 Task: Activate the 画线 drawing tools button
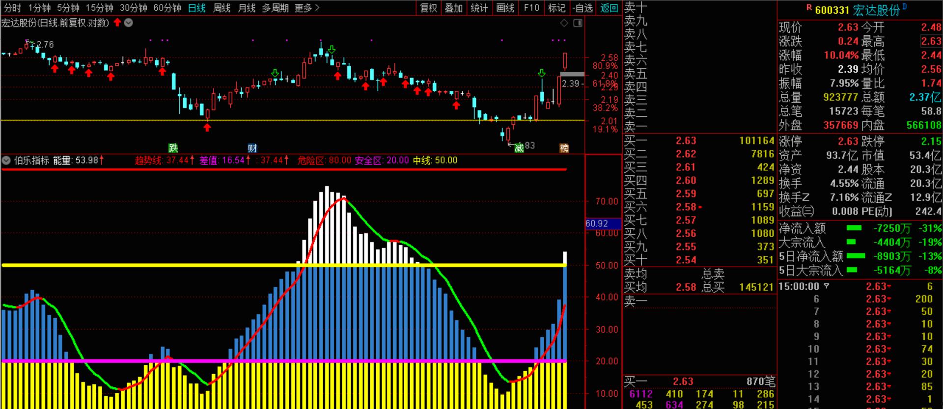coord(505,8)
